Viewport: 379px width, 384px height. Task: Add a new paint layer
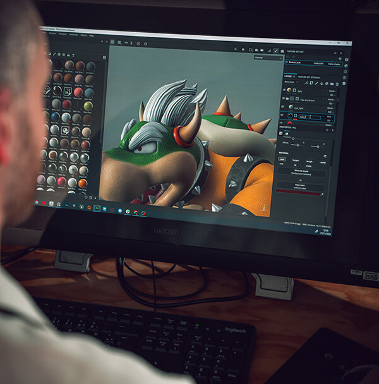(x=316, y=83)
